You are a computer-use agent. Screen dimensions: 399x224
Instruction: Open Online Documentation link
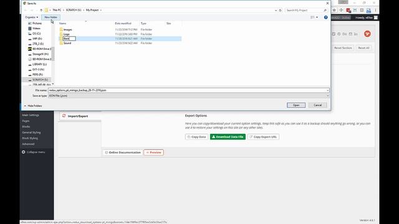click(x=123, y=152)
